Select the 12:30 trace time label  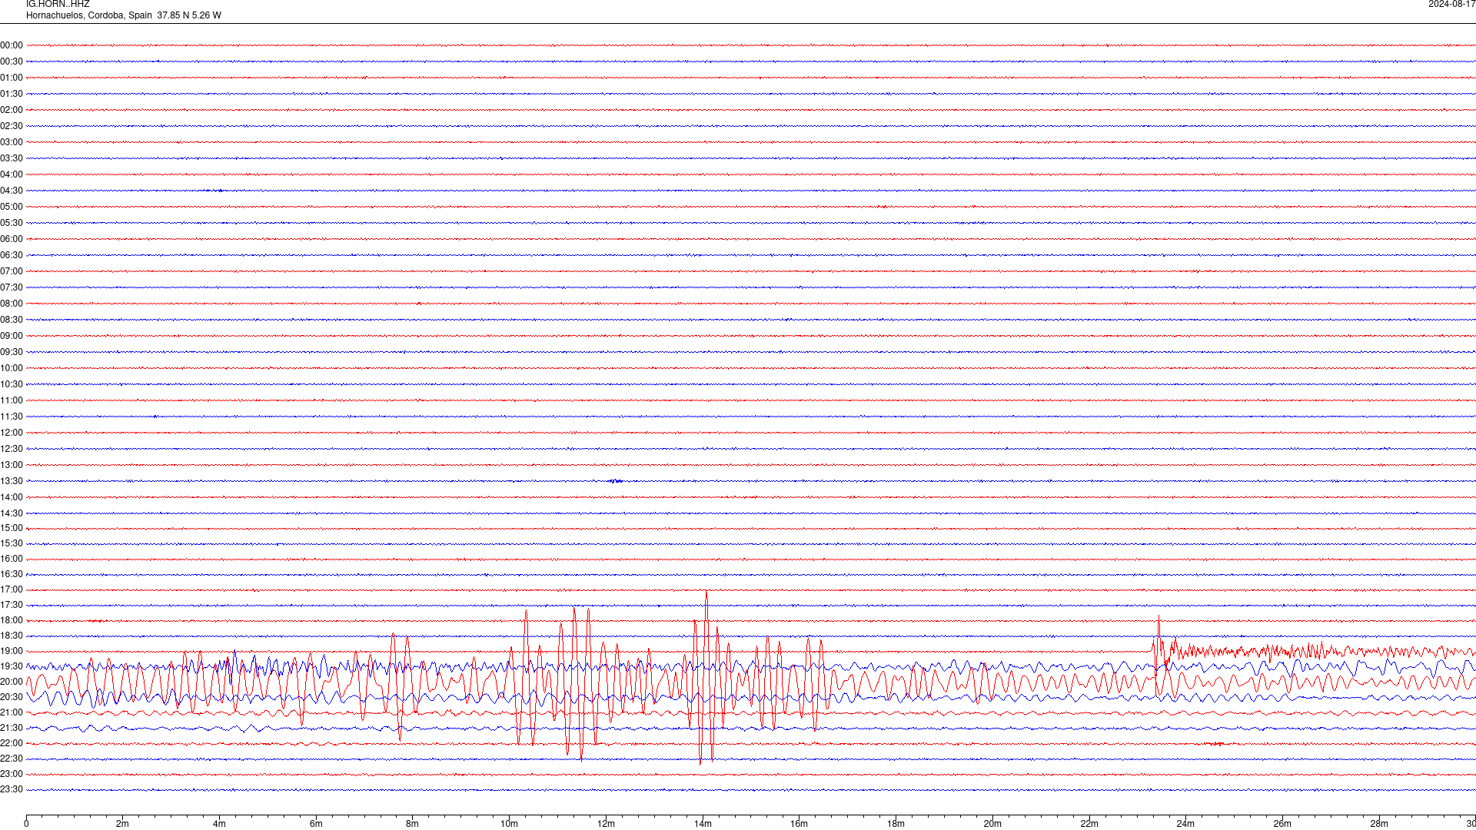coord(12,449)
